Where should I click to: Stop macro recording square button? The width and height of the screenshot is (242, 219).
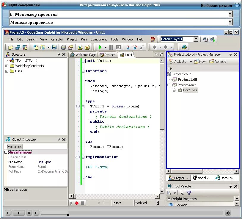pyautogui.click(x=83, y=203)
